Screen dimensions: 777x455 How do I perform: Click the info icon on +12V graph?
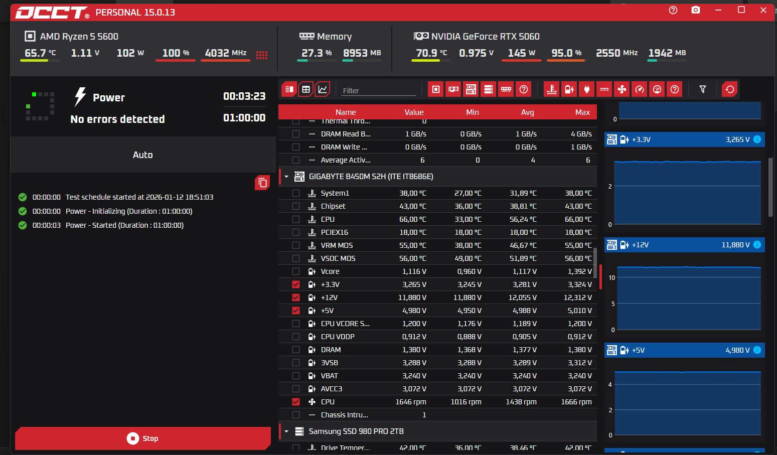[x=757, y=245]
